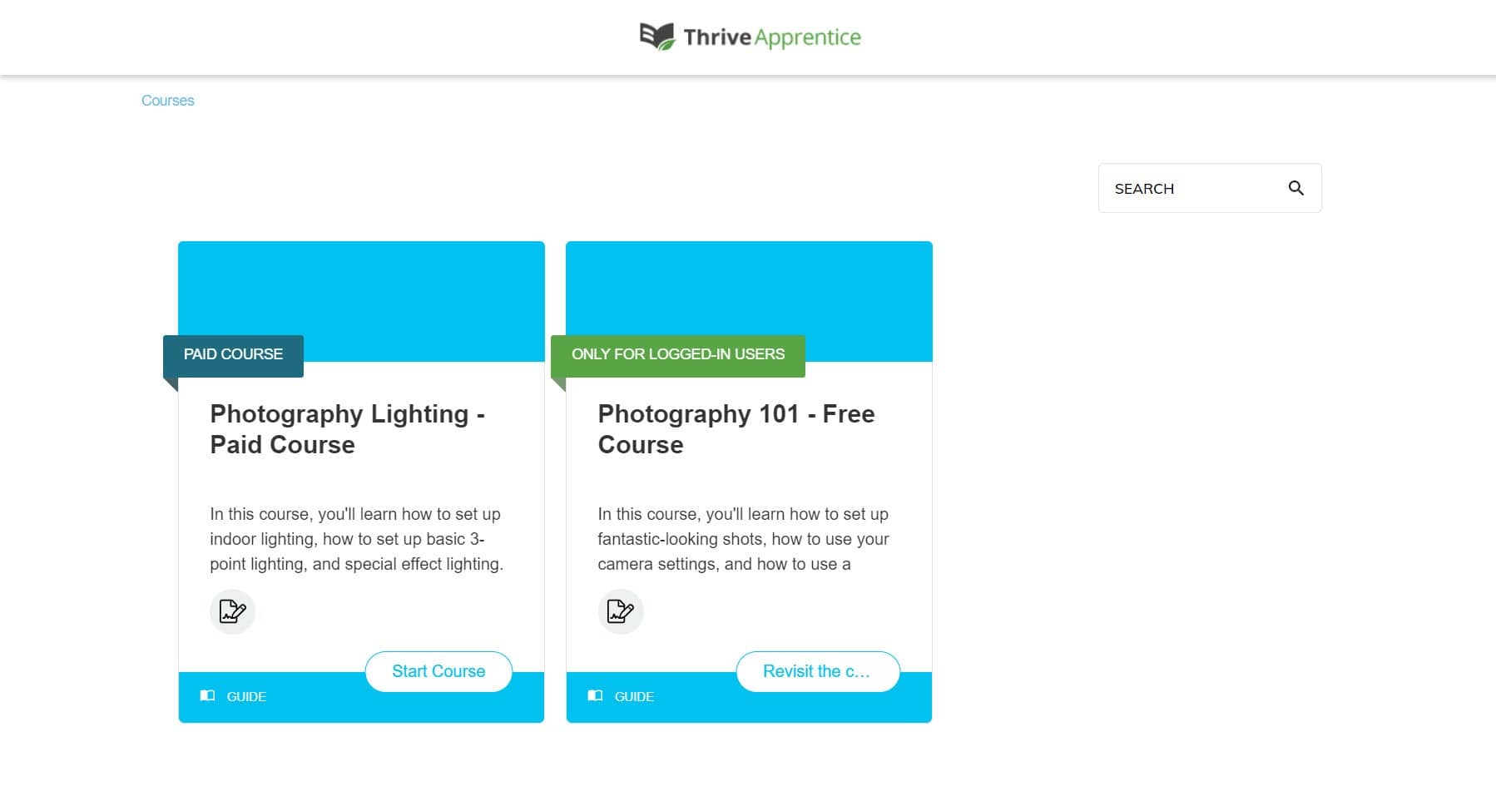Select the assessment icon on Photography Lighting card

[x=232, y=611]
